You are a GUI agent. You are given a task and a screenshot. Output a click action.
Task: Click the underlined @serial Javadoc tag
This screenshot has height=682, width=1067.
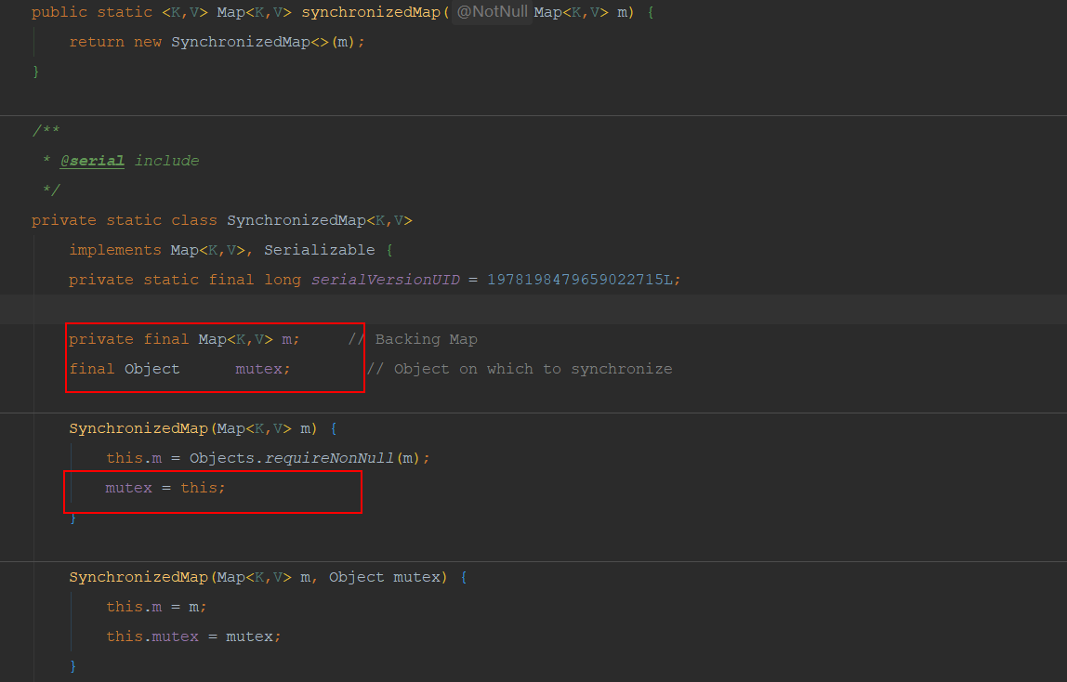coord(91,160)
